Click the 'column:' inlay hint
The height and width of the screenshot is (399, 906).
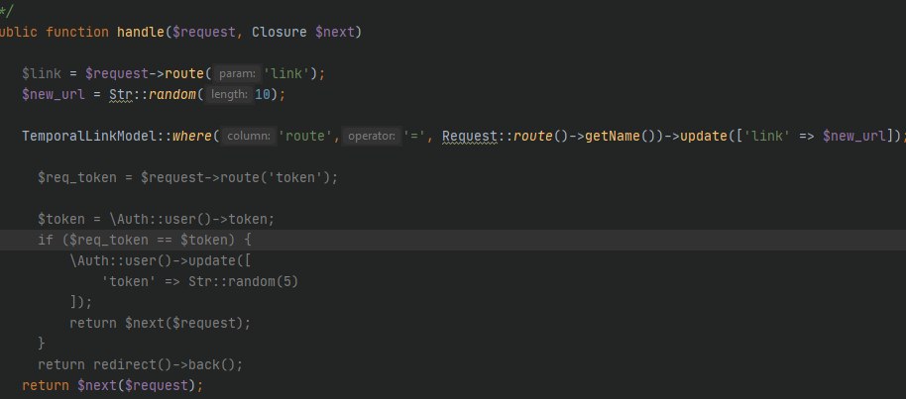(x=249, y=137)
